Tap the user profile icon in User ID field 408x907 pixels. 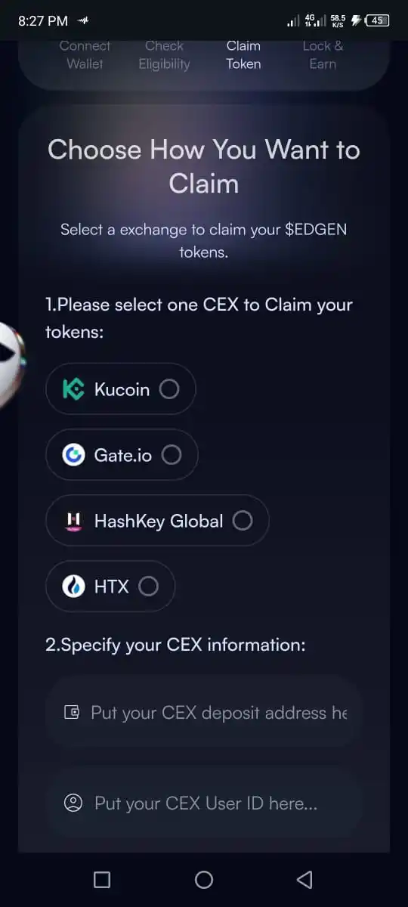[x=73, y=803]
